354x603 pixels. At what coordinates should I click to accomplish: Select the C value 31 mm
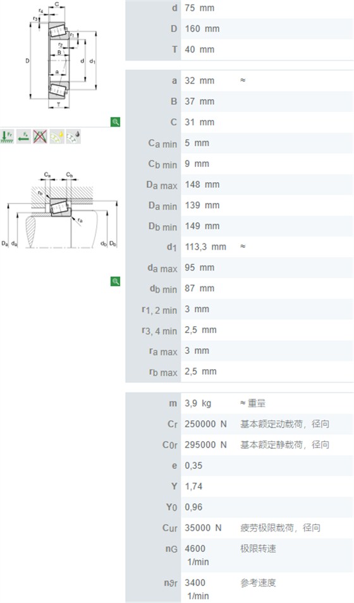click(x=199, y=122)
